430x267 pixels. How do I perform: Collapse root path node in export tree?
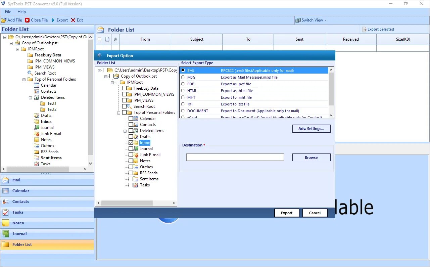pos(100,70)
